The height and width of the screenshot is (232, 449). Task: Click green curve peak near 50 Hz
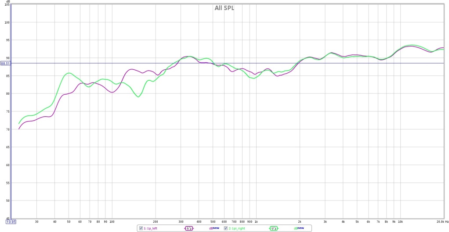(69, 73)
